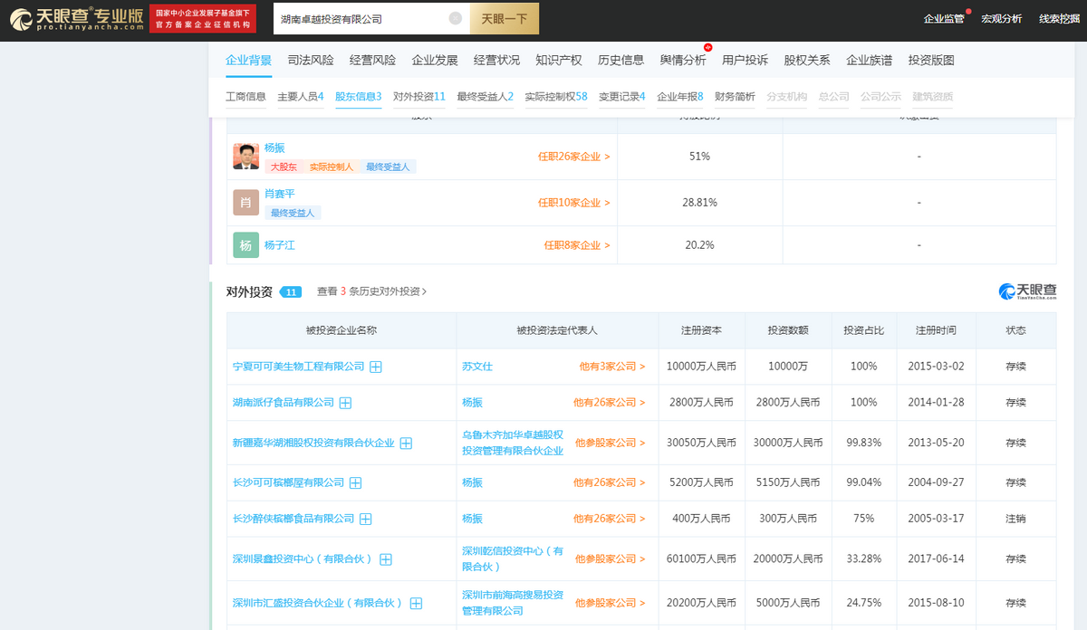Viewport: 1087px width, 630px height.
Task: Open 宏观分析 in the top menu
Action: [x=1002, y=17]
